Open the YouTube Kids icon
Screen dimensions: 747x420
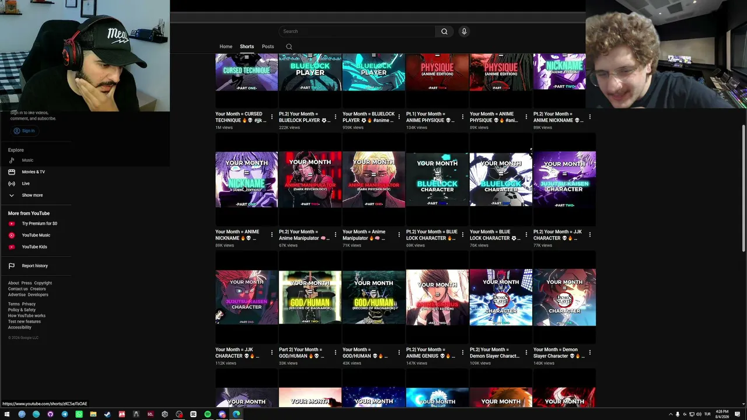(x=11, y=247)
